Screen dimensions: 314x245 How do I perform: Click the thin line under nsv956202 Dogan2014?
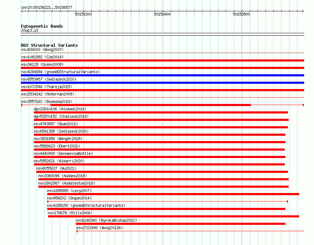pyautogui.click(x=168, y=202)
